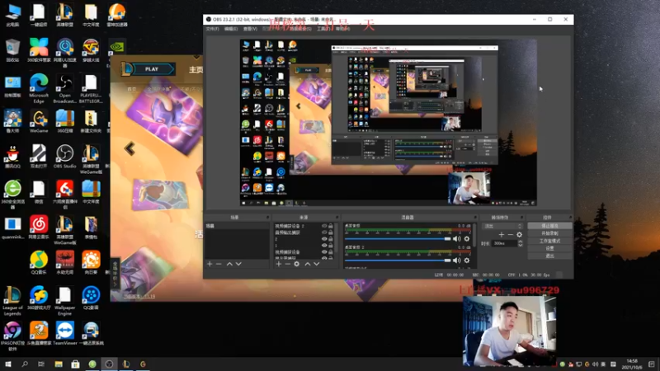Toggle lock on 音频输出捕获 source

pyautogui.click(x=331, y=232)
